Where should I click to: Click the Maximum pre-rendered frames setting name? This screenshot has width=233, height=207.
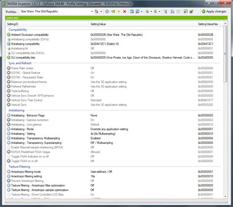click(29, 82)
